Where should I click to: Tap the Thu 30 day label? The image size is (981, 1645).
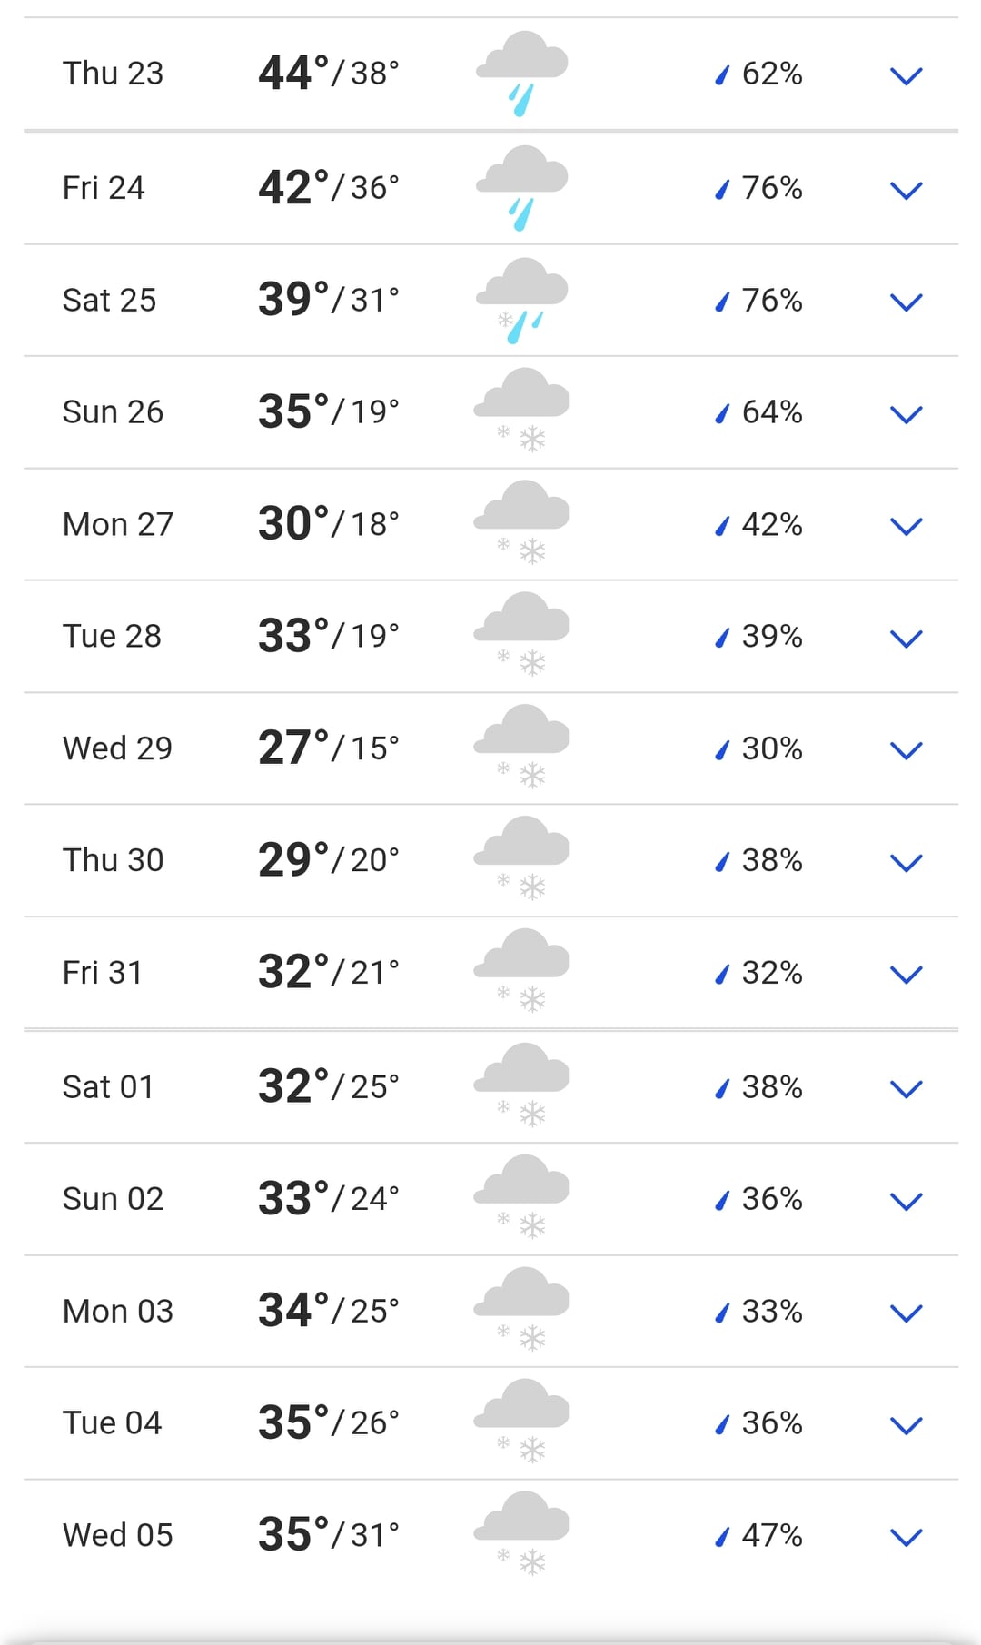click(x=113, y=860)
